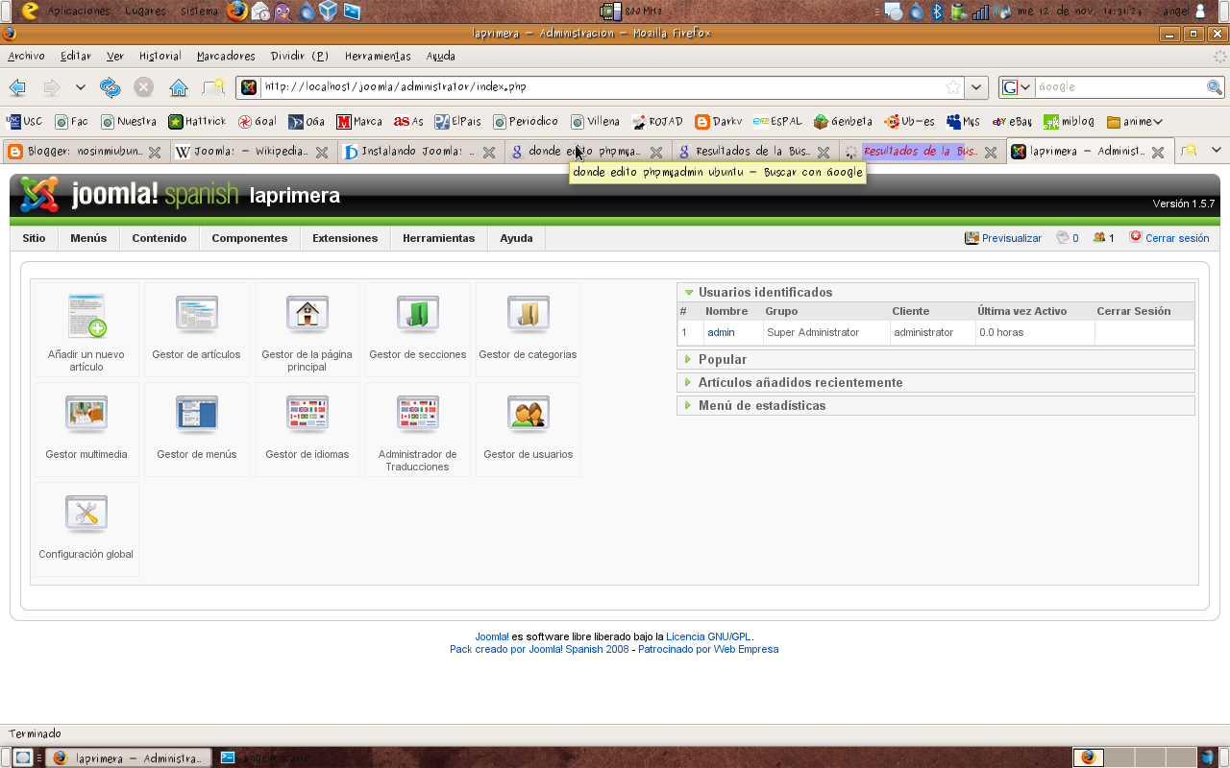1230x768 pixels.
Task: Click the Google search field
Action: pyautogui.click(x=1119, y=87)
